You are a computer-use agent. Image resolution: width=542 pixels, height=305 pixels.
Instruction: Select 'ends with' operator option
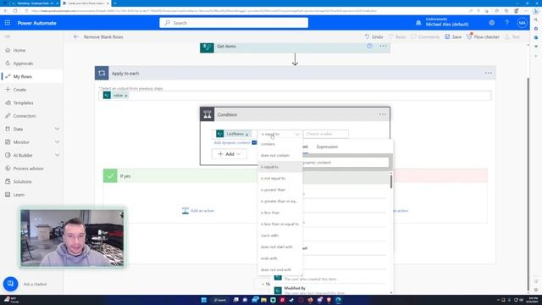[280, 258]
